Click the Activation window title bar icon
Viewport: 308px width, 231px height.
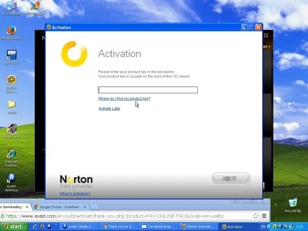pyautogui.click(x=49, y=27)
